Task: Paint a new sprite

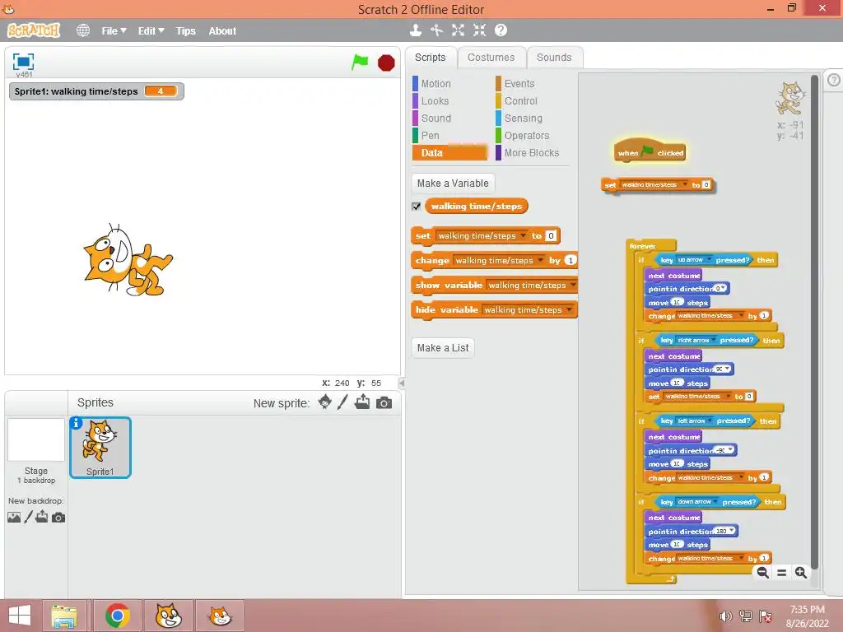Action: (342, 402)
